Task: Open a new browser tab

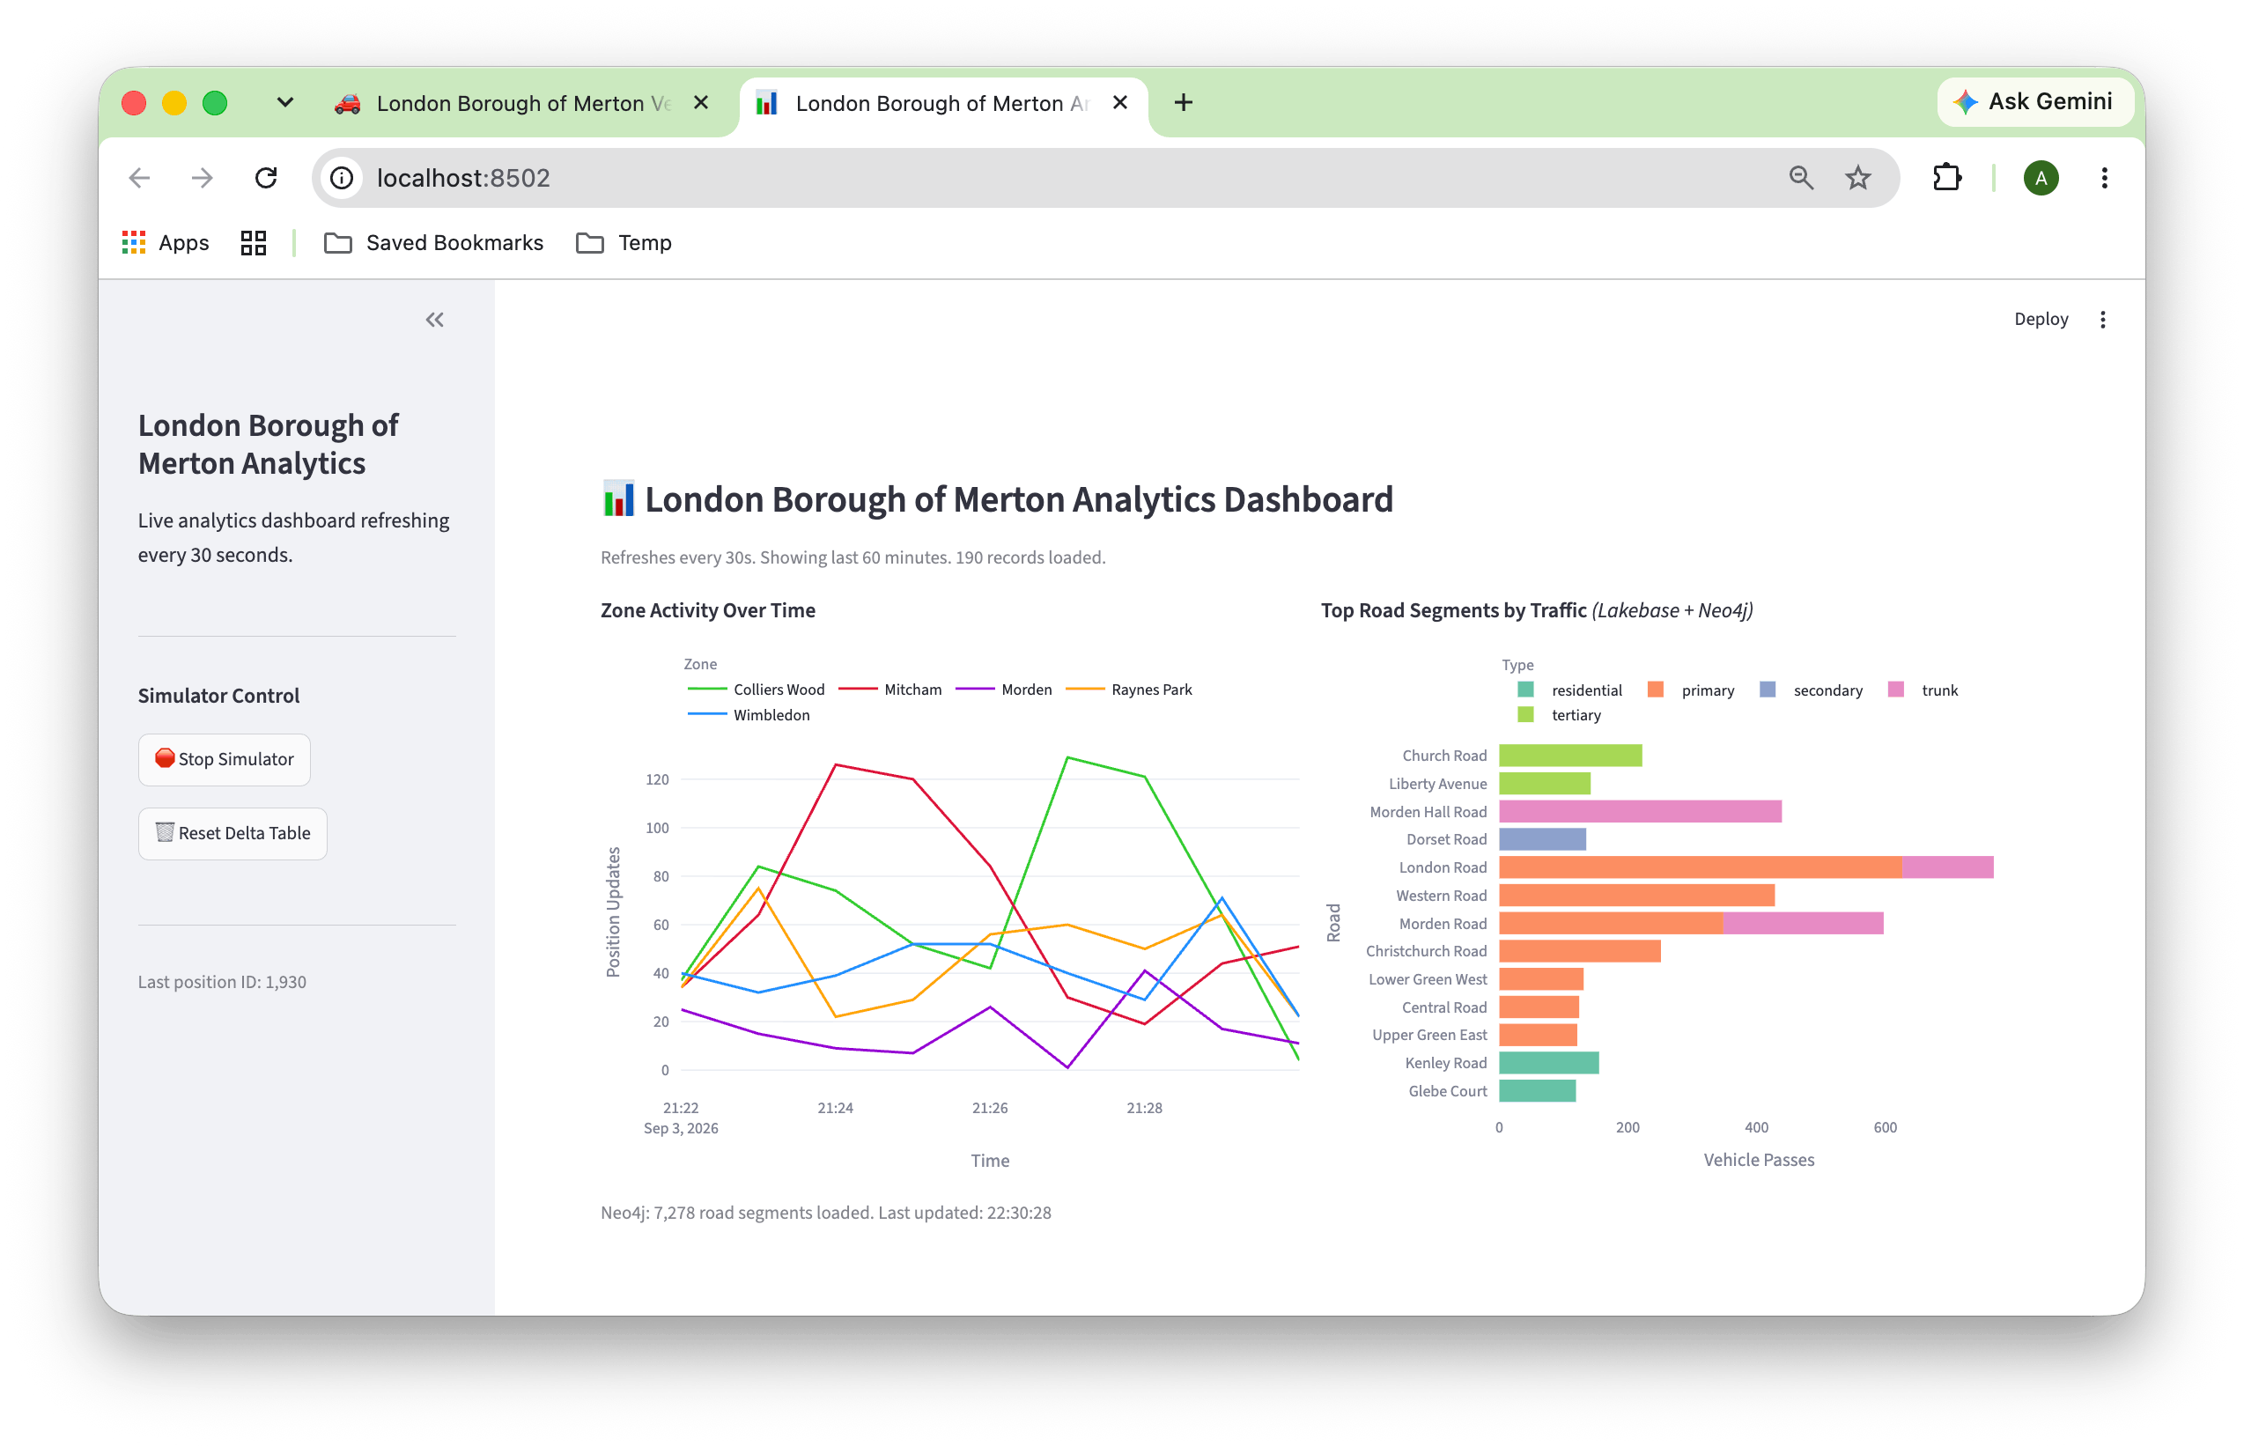Action: (x=1183, y=102)
